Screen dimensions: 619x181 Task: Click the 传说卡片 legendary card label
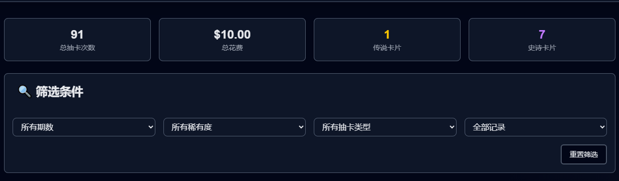[387, 48]
